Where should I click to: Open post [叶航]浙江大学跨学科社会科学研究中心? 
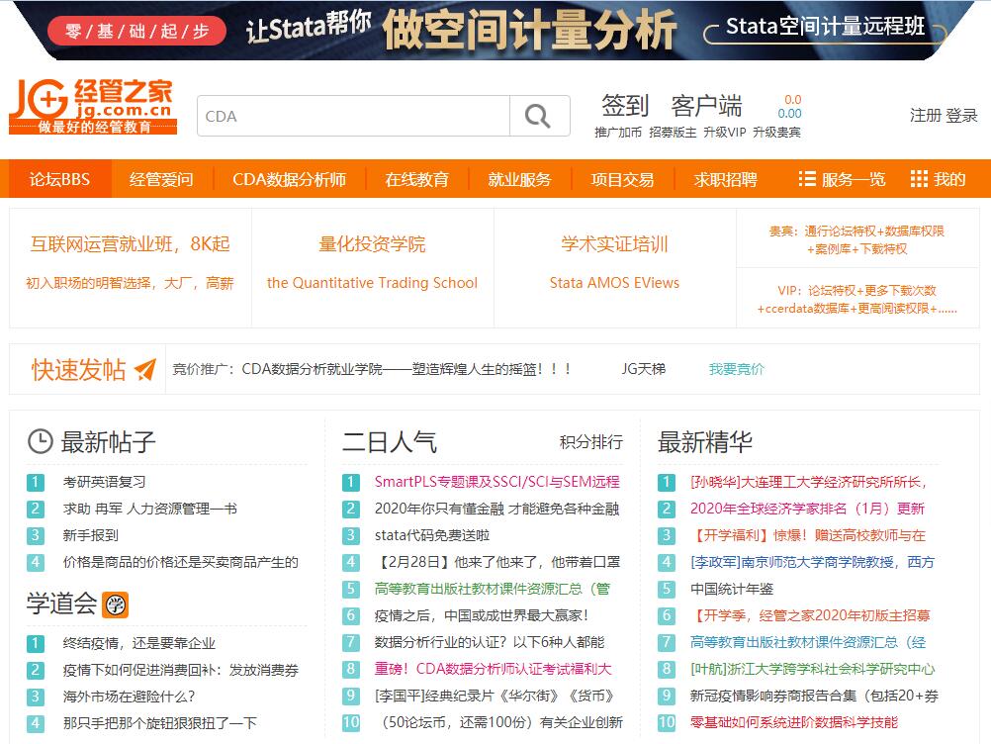coord(812,669)
